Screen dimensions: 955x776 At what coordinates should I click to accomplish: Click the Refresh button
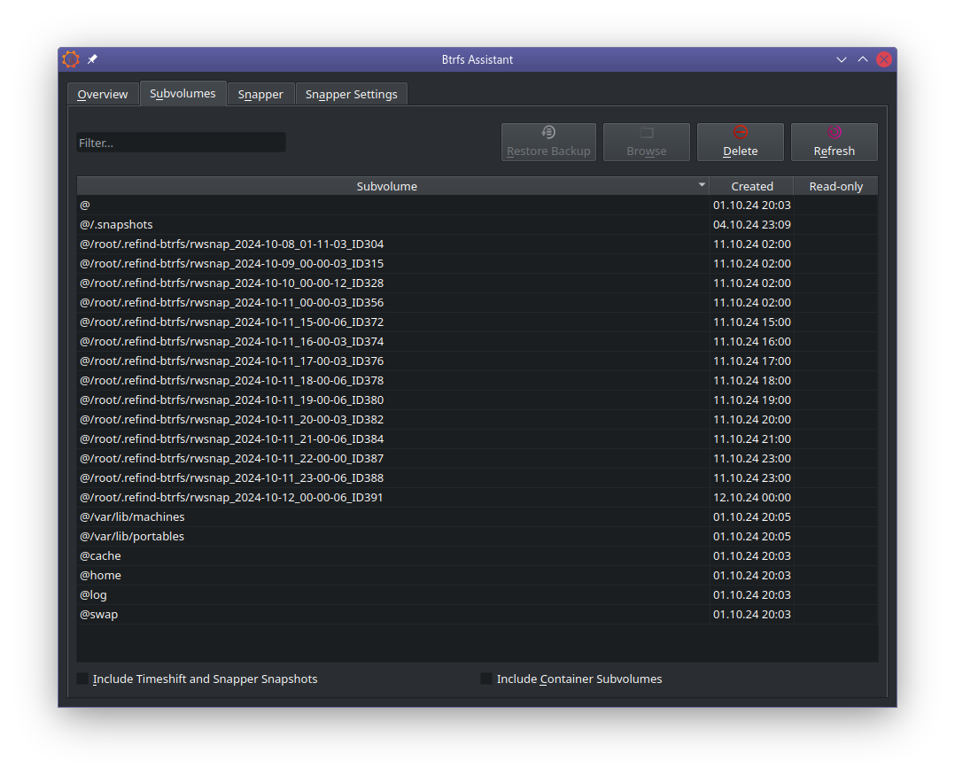(834, 142)
